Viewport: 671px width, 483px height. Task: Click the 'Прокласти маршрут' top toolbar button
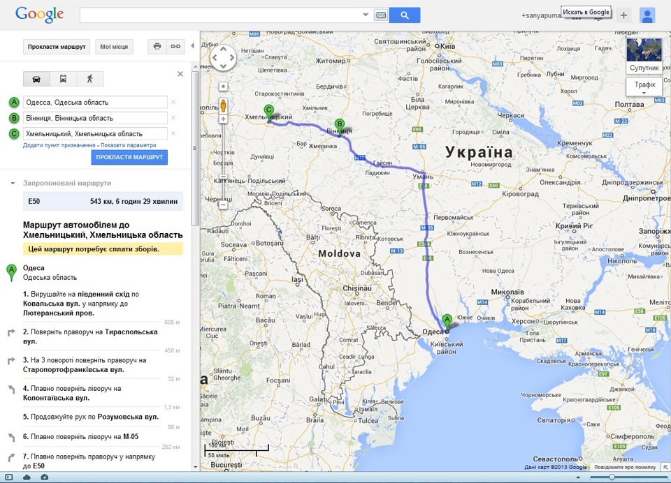click(x=57, y=47)
